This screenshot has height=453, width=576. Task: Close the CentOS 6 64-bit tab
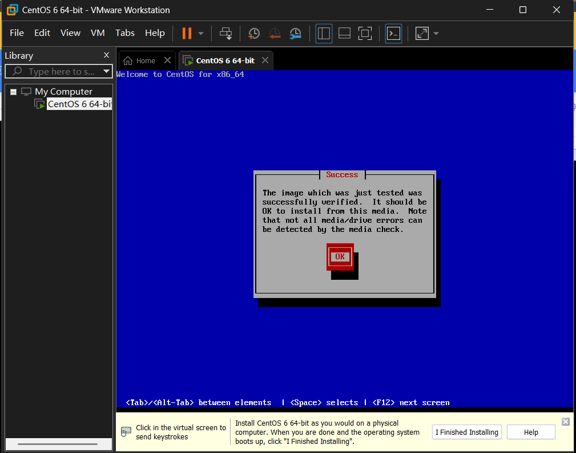[265, 60]
